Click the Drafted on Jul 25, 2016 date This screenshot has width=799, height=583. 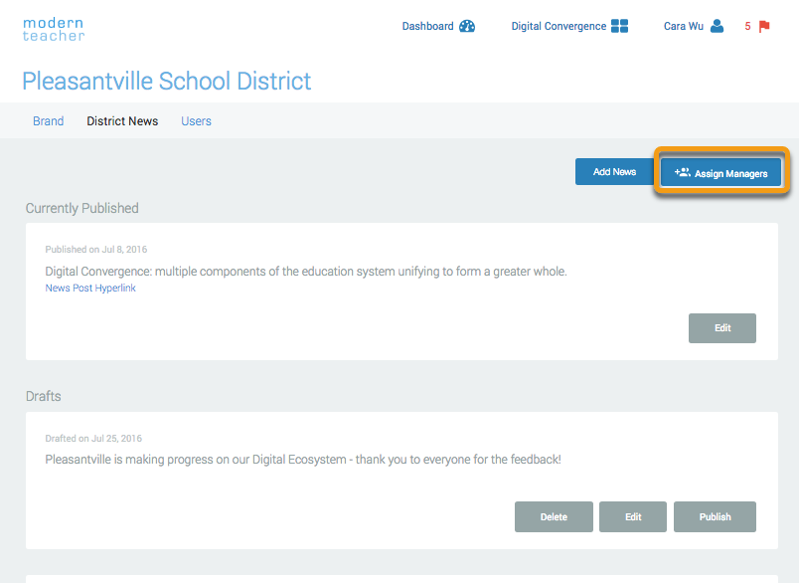coord(93,438)
